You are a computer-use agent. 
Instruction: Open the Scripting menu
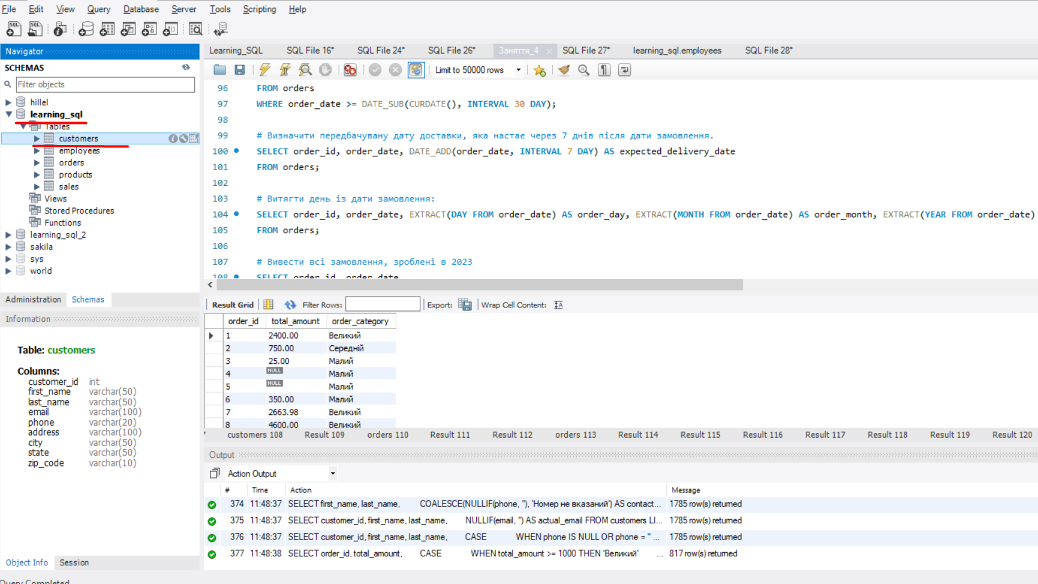[259, 9]
